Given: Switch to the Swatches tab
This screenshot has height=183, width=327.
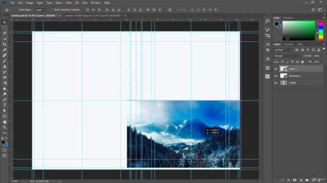Looking at the screenshot, I should point(288,18).
